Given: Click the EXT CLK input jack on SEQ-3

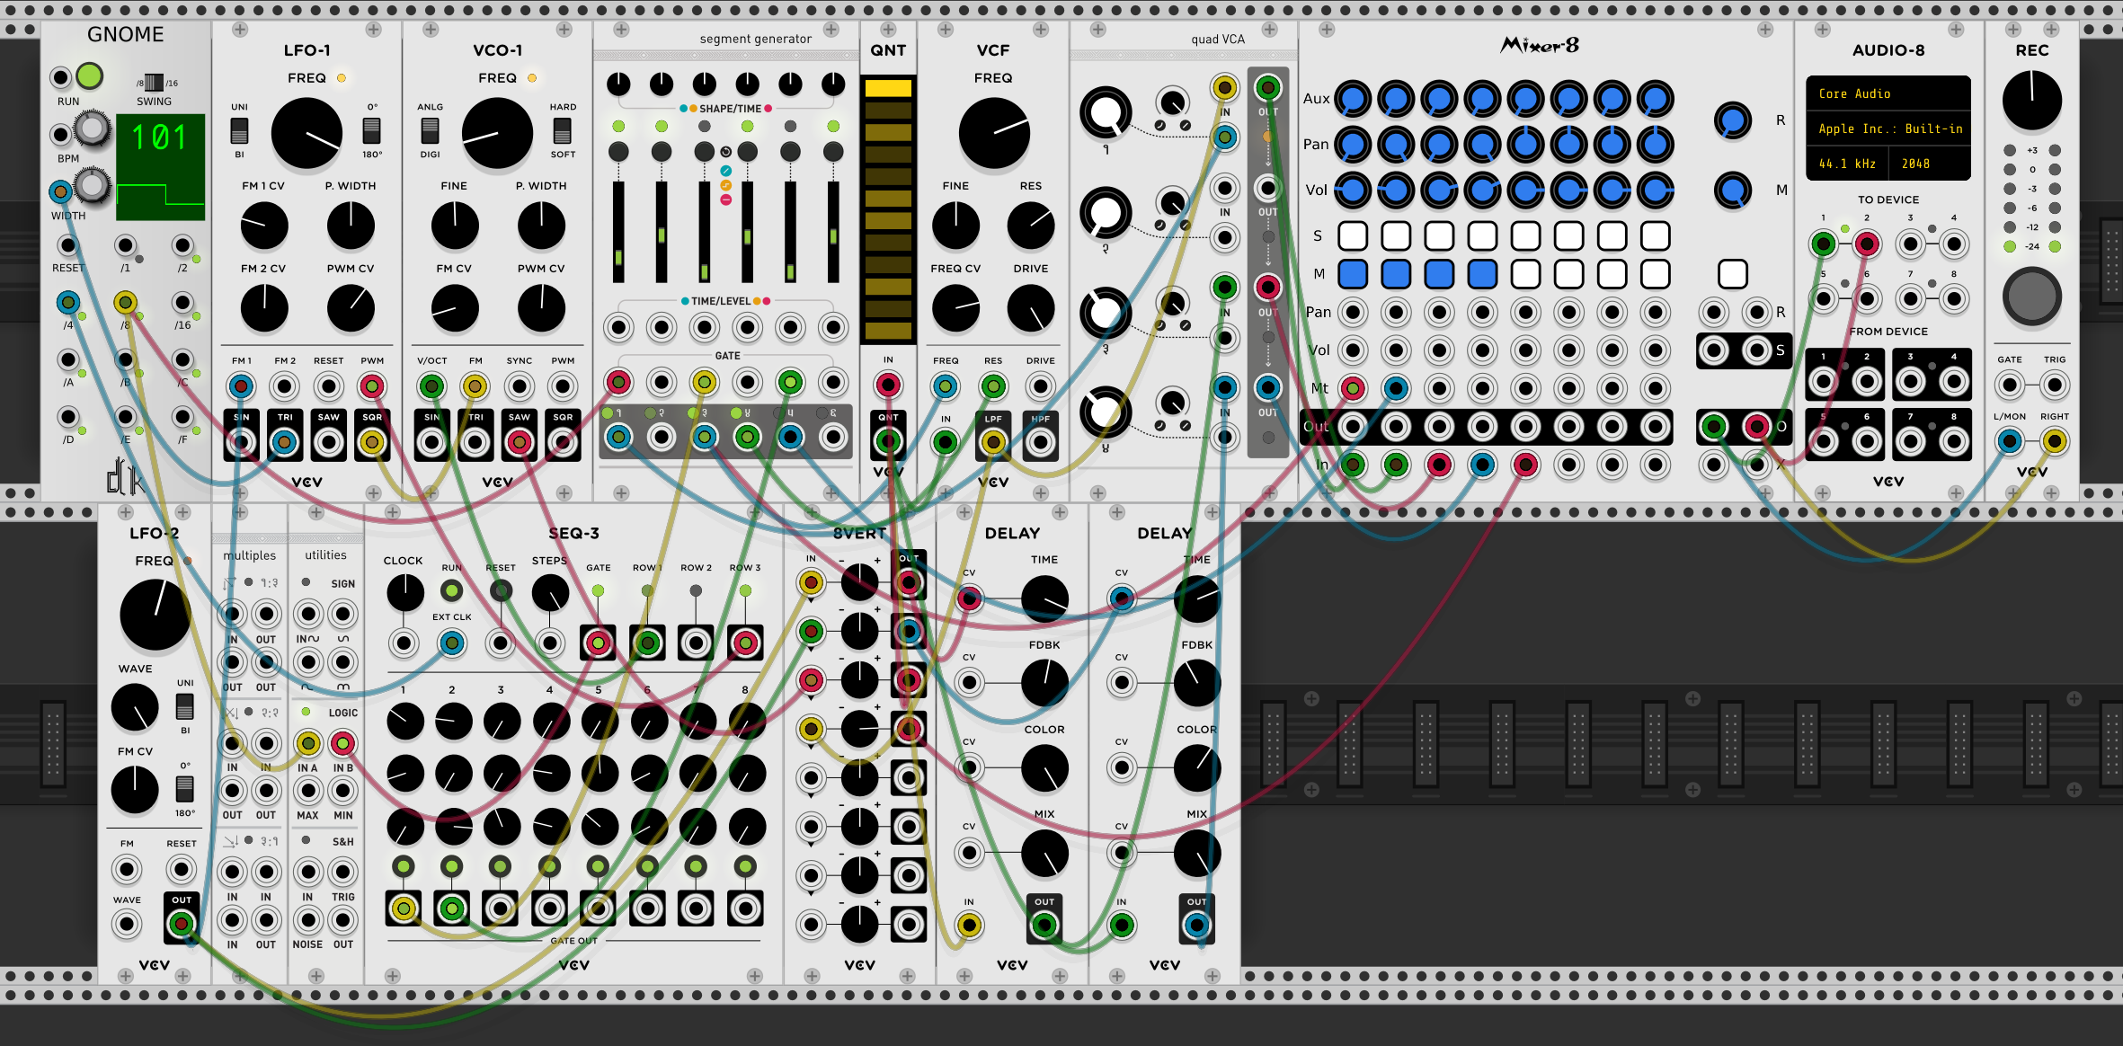Looking at the screenshot, I should 452,643.
